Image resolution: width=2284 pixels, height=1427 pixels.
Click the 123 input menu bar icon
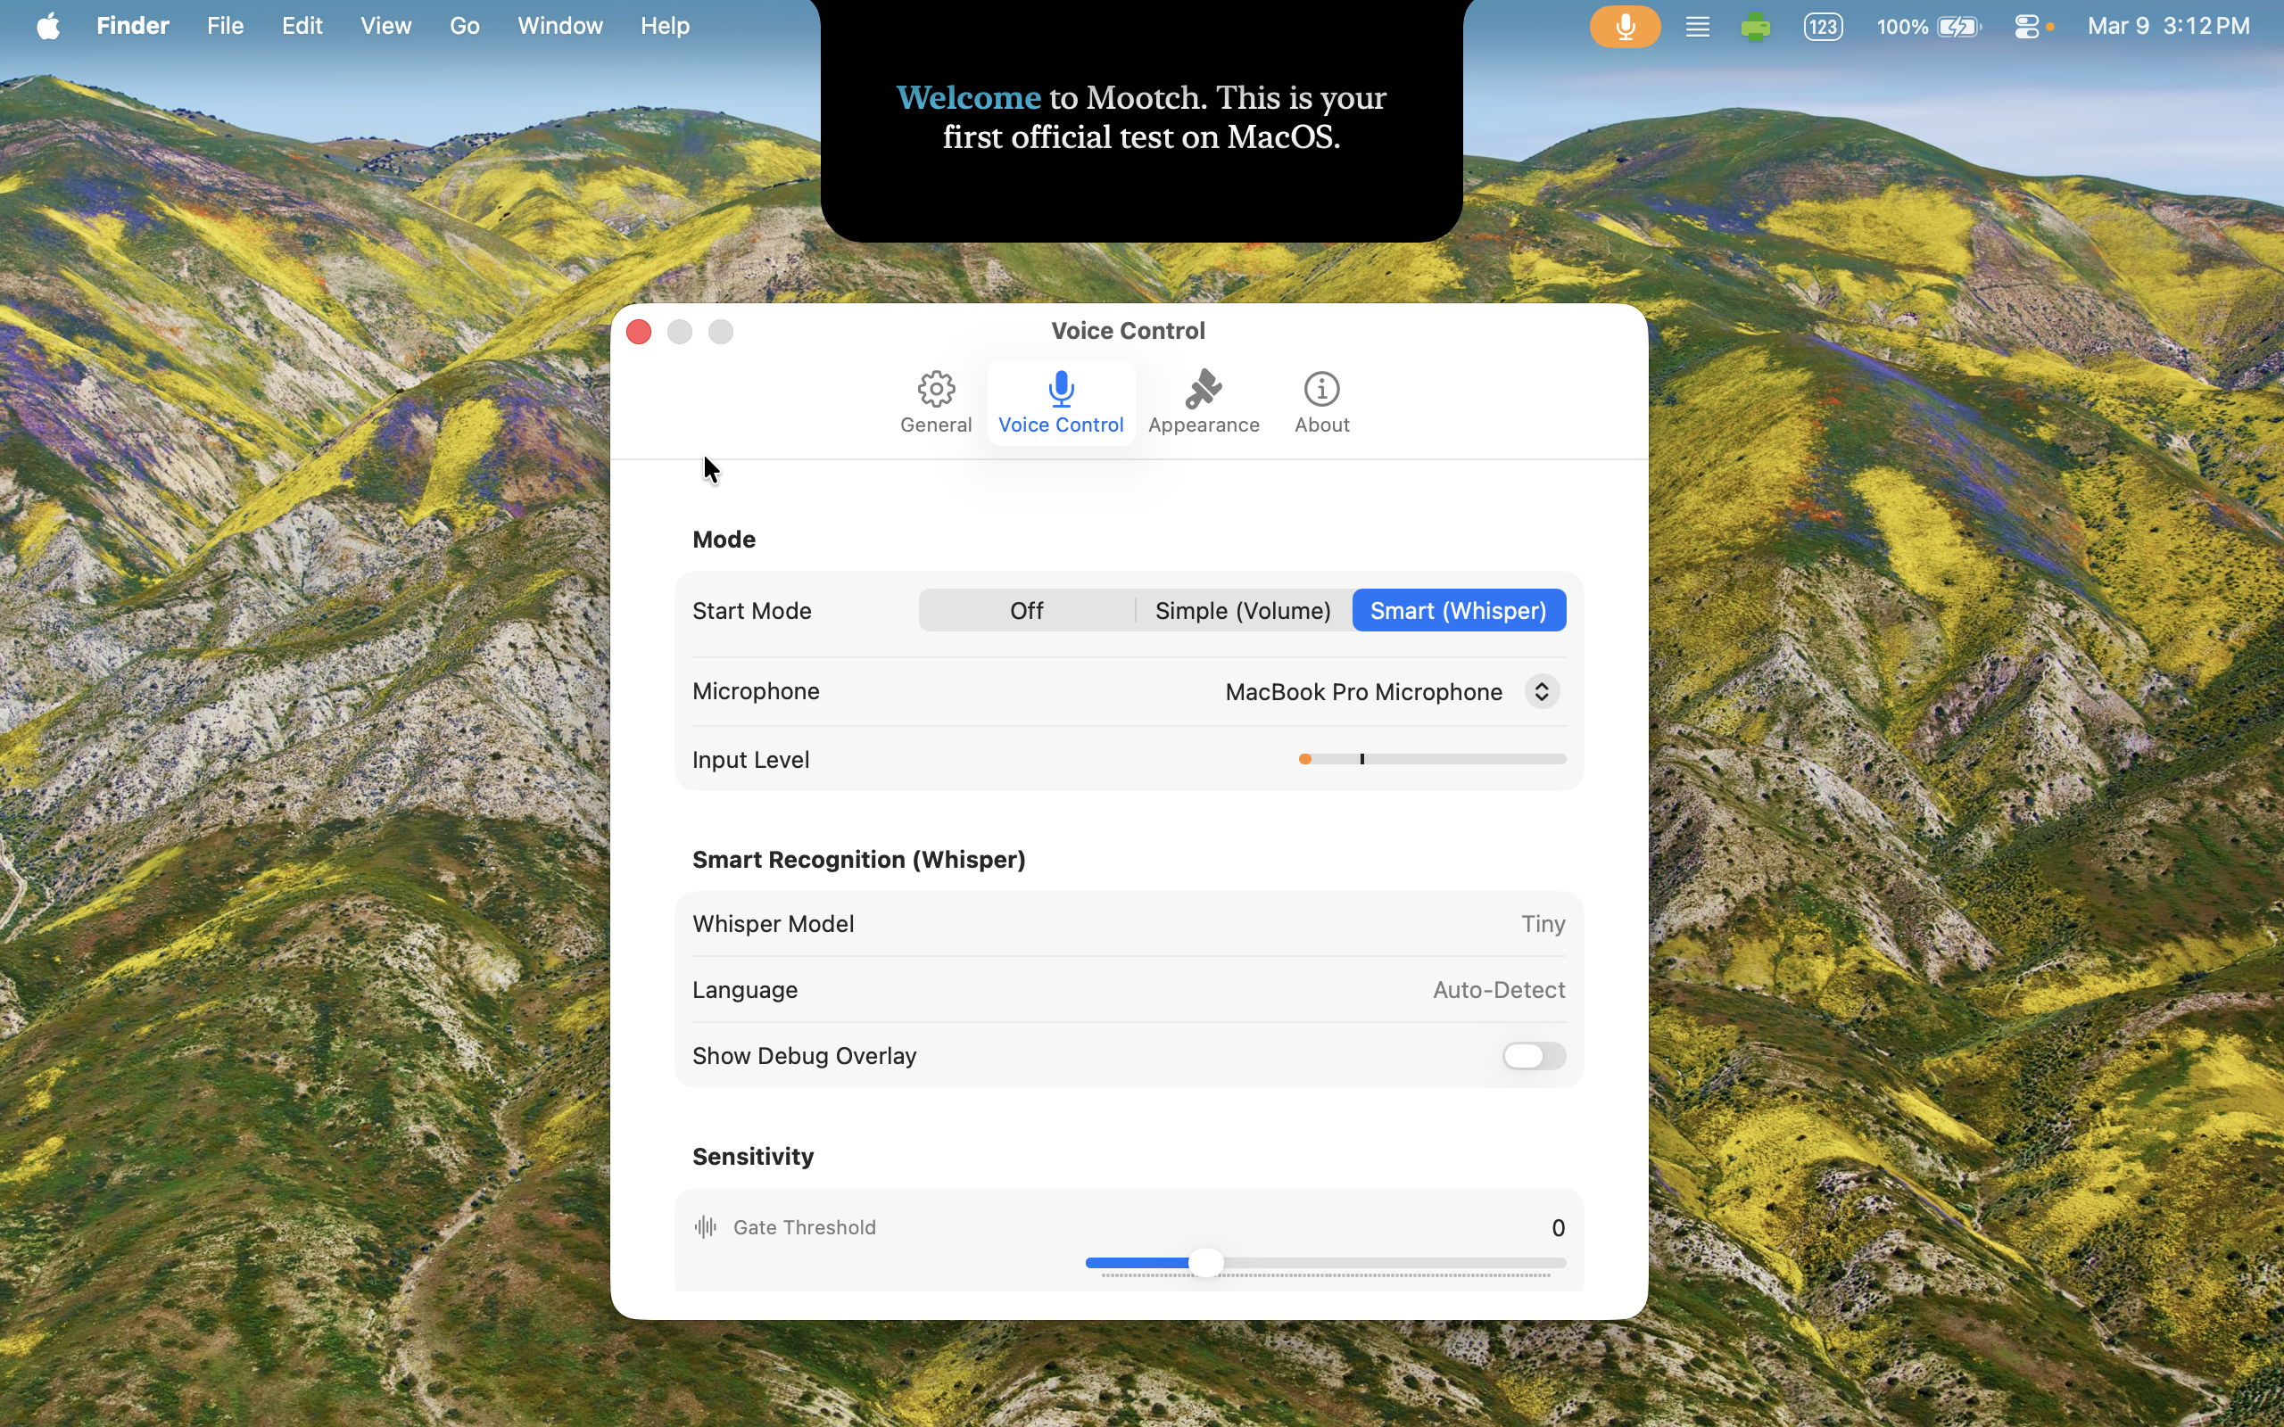1823,27
